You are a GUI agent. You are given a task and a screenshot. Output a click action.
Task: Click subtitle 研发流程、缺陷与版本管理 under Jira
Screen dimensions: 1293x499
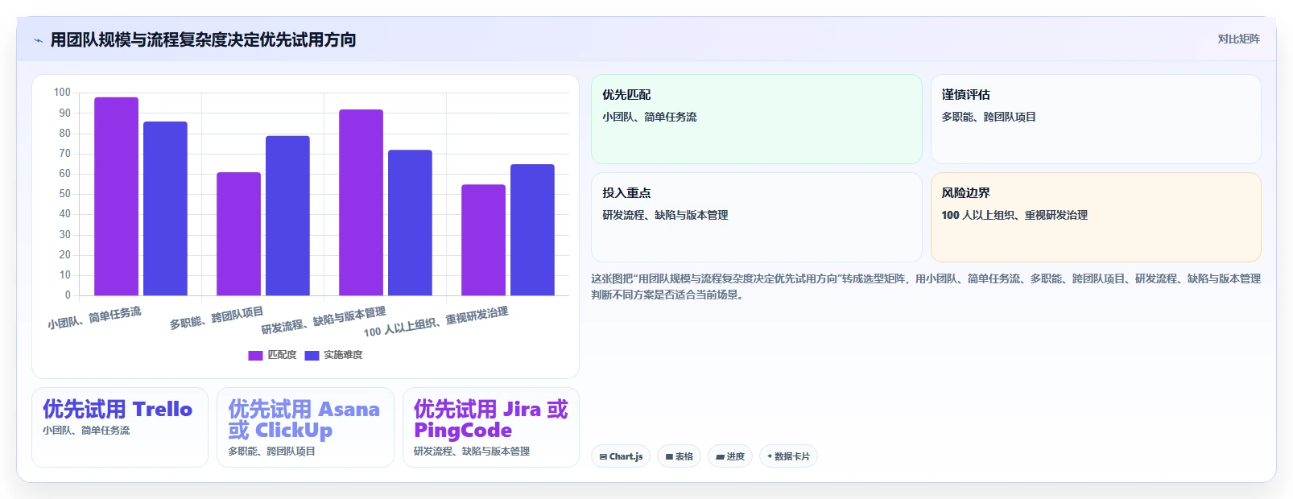[x=472, y=452]
